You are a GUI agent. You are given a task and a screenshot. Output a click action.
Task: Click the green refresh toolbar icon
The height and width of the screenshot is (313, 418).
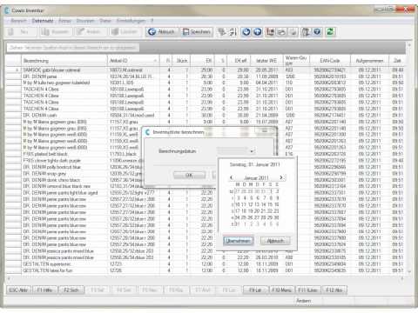click(330, 32)
